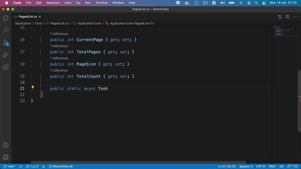Open the Go menu
This screenshot has width=301, height=169.
(x=78, y=3)
